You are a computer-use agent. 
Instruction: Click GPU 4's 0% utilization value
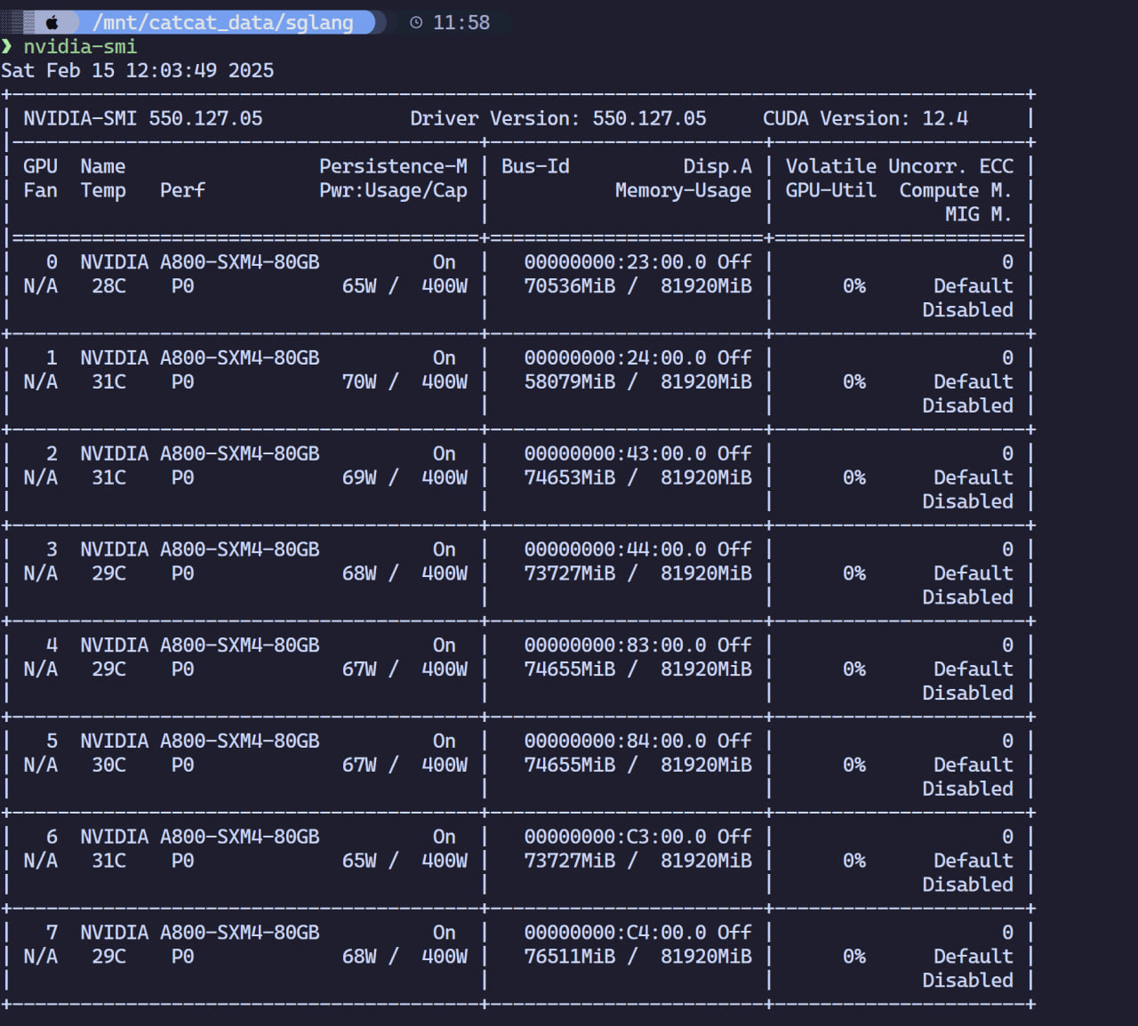pos(854,669)
